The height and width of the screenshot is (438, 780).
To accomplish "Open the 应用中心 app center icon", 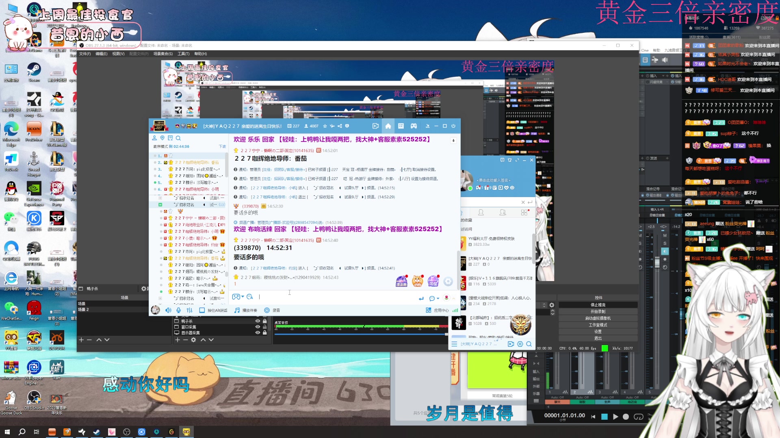I will pyautogui.click(x=428, y=310).
